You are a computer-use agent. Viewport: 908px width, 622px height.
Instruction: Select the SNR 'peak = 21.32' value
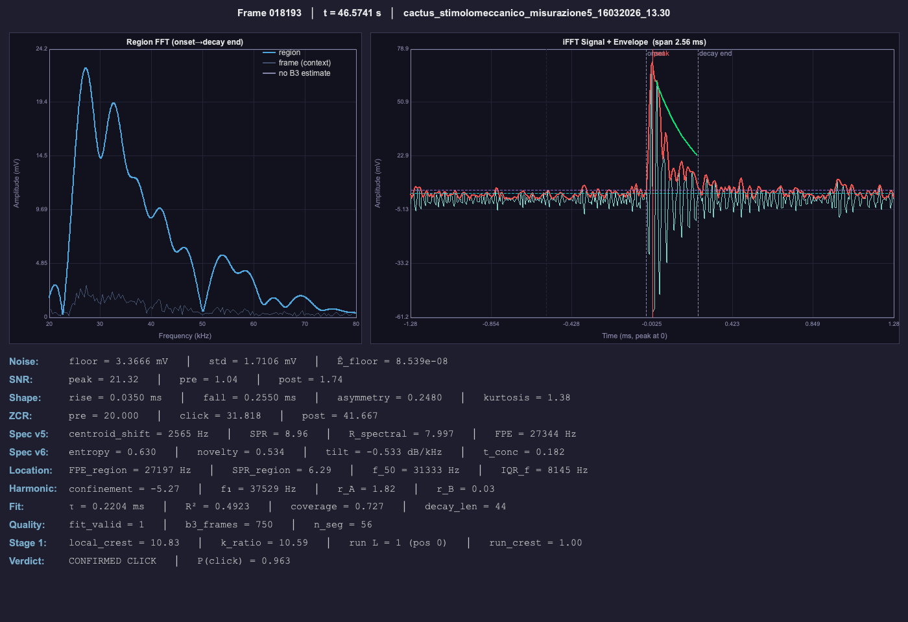coord(104,380)
